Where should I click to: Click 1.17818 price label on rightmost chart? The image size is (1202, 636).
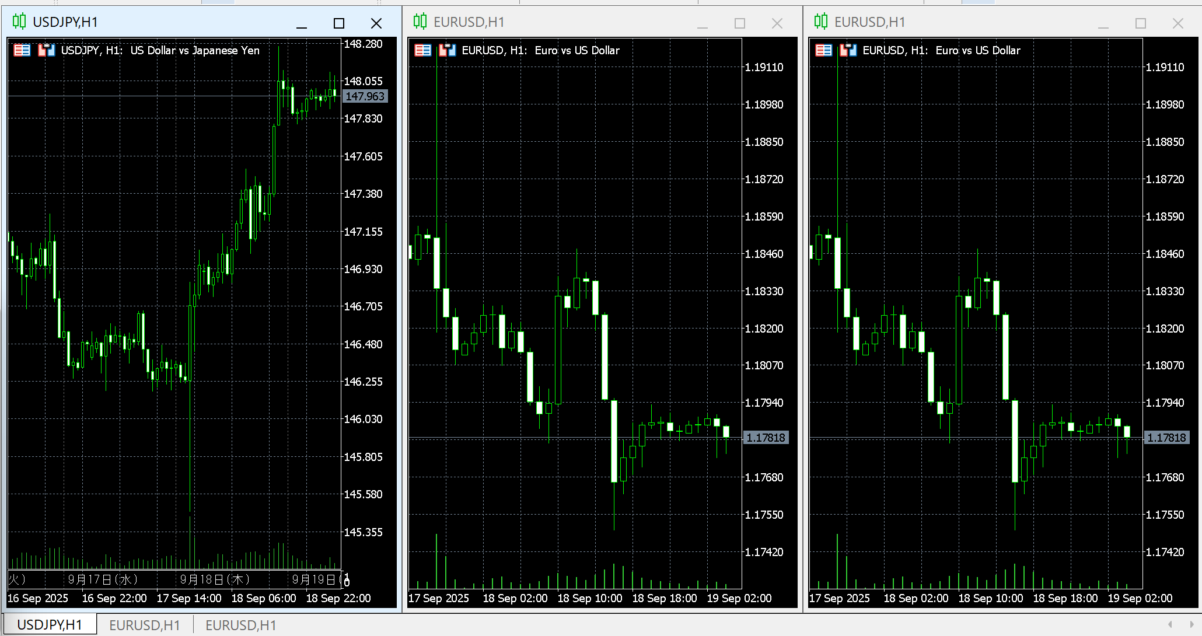(x=1166, y=438)
